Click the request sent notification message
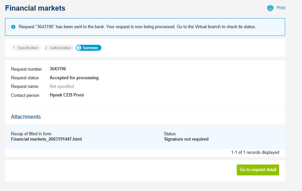This screenshot has height=191, width=302. pyautogui.click(x=137, y=27)
